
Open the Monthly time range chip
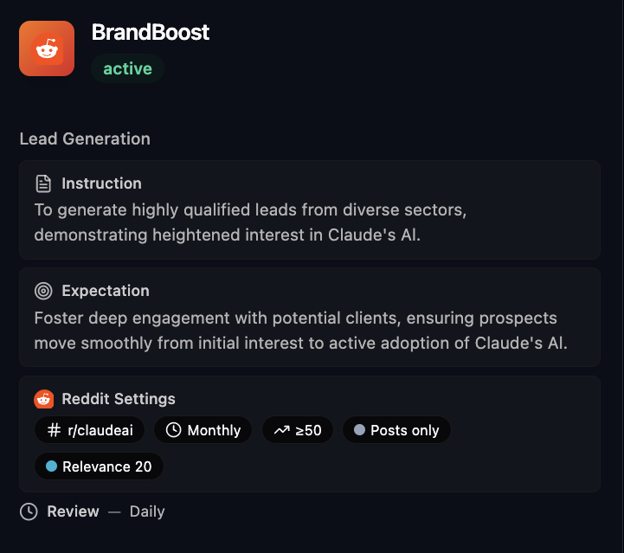click(203, 430)
